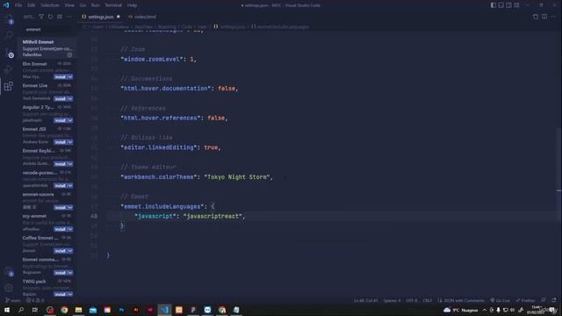
Task: Open the Explorer view in the activity bar
Action: [x=9, y=18]
